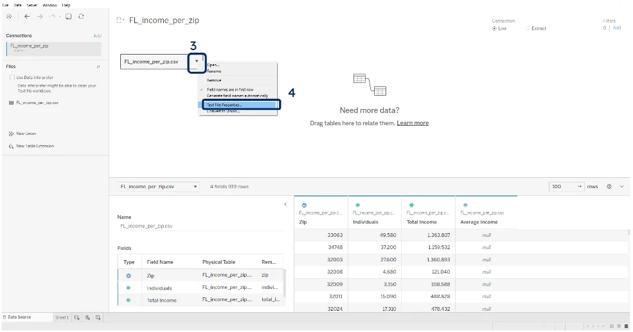Open the FL_income_per_zip.csv table dropdown arrow
Screen dimensions: 633x332
click(197, 62)
